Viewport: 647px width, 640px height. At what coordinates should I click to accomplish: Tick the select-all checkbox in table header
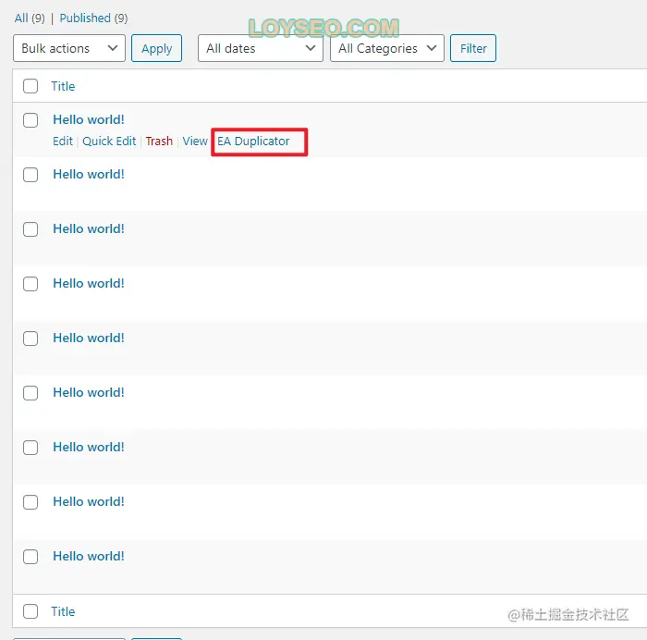point(31,86)
